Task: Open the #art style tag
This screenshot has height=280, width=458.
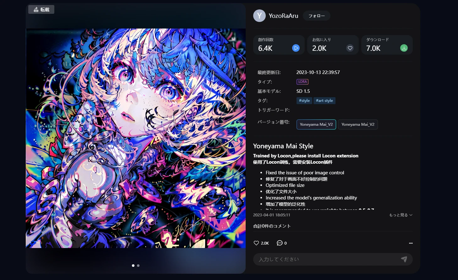Action: (x=324, y=101)
